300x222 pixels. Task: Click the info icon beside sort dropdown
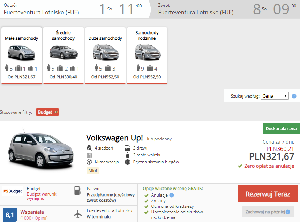(294, 96)
